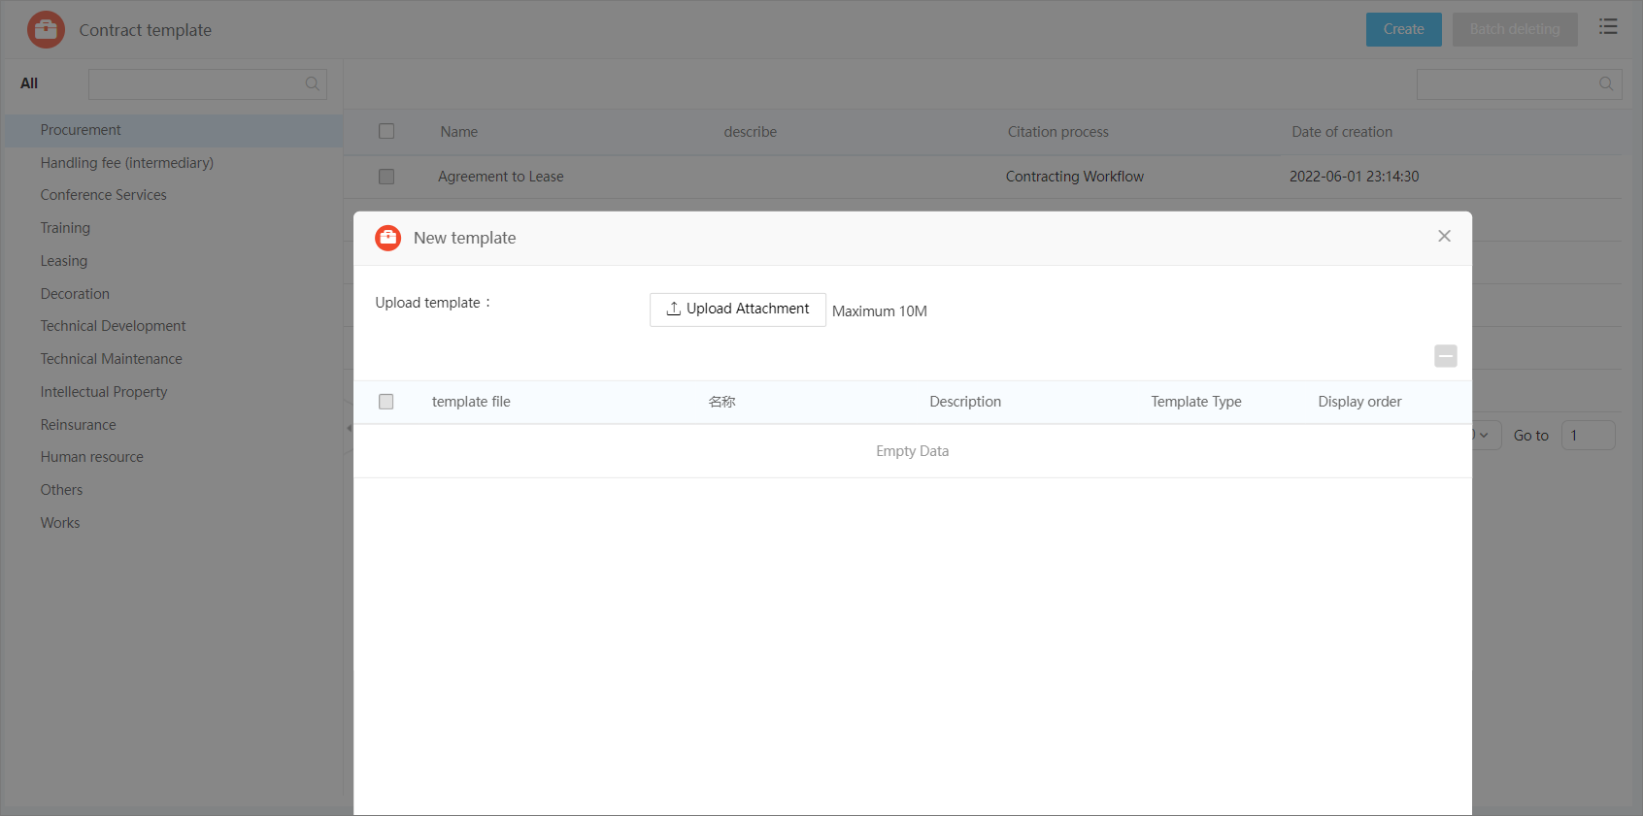Check the template file select-all checkbox

pos(386,402)
